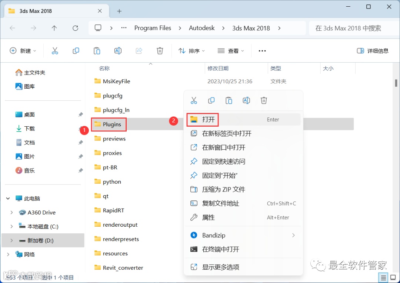Click Autodesk in the breadcrumb
Screen dimensions: 400x283
[x=201, y=28]
